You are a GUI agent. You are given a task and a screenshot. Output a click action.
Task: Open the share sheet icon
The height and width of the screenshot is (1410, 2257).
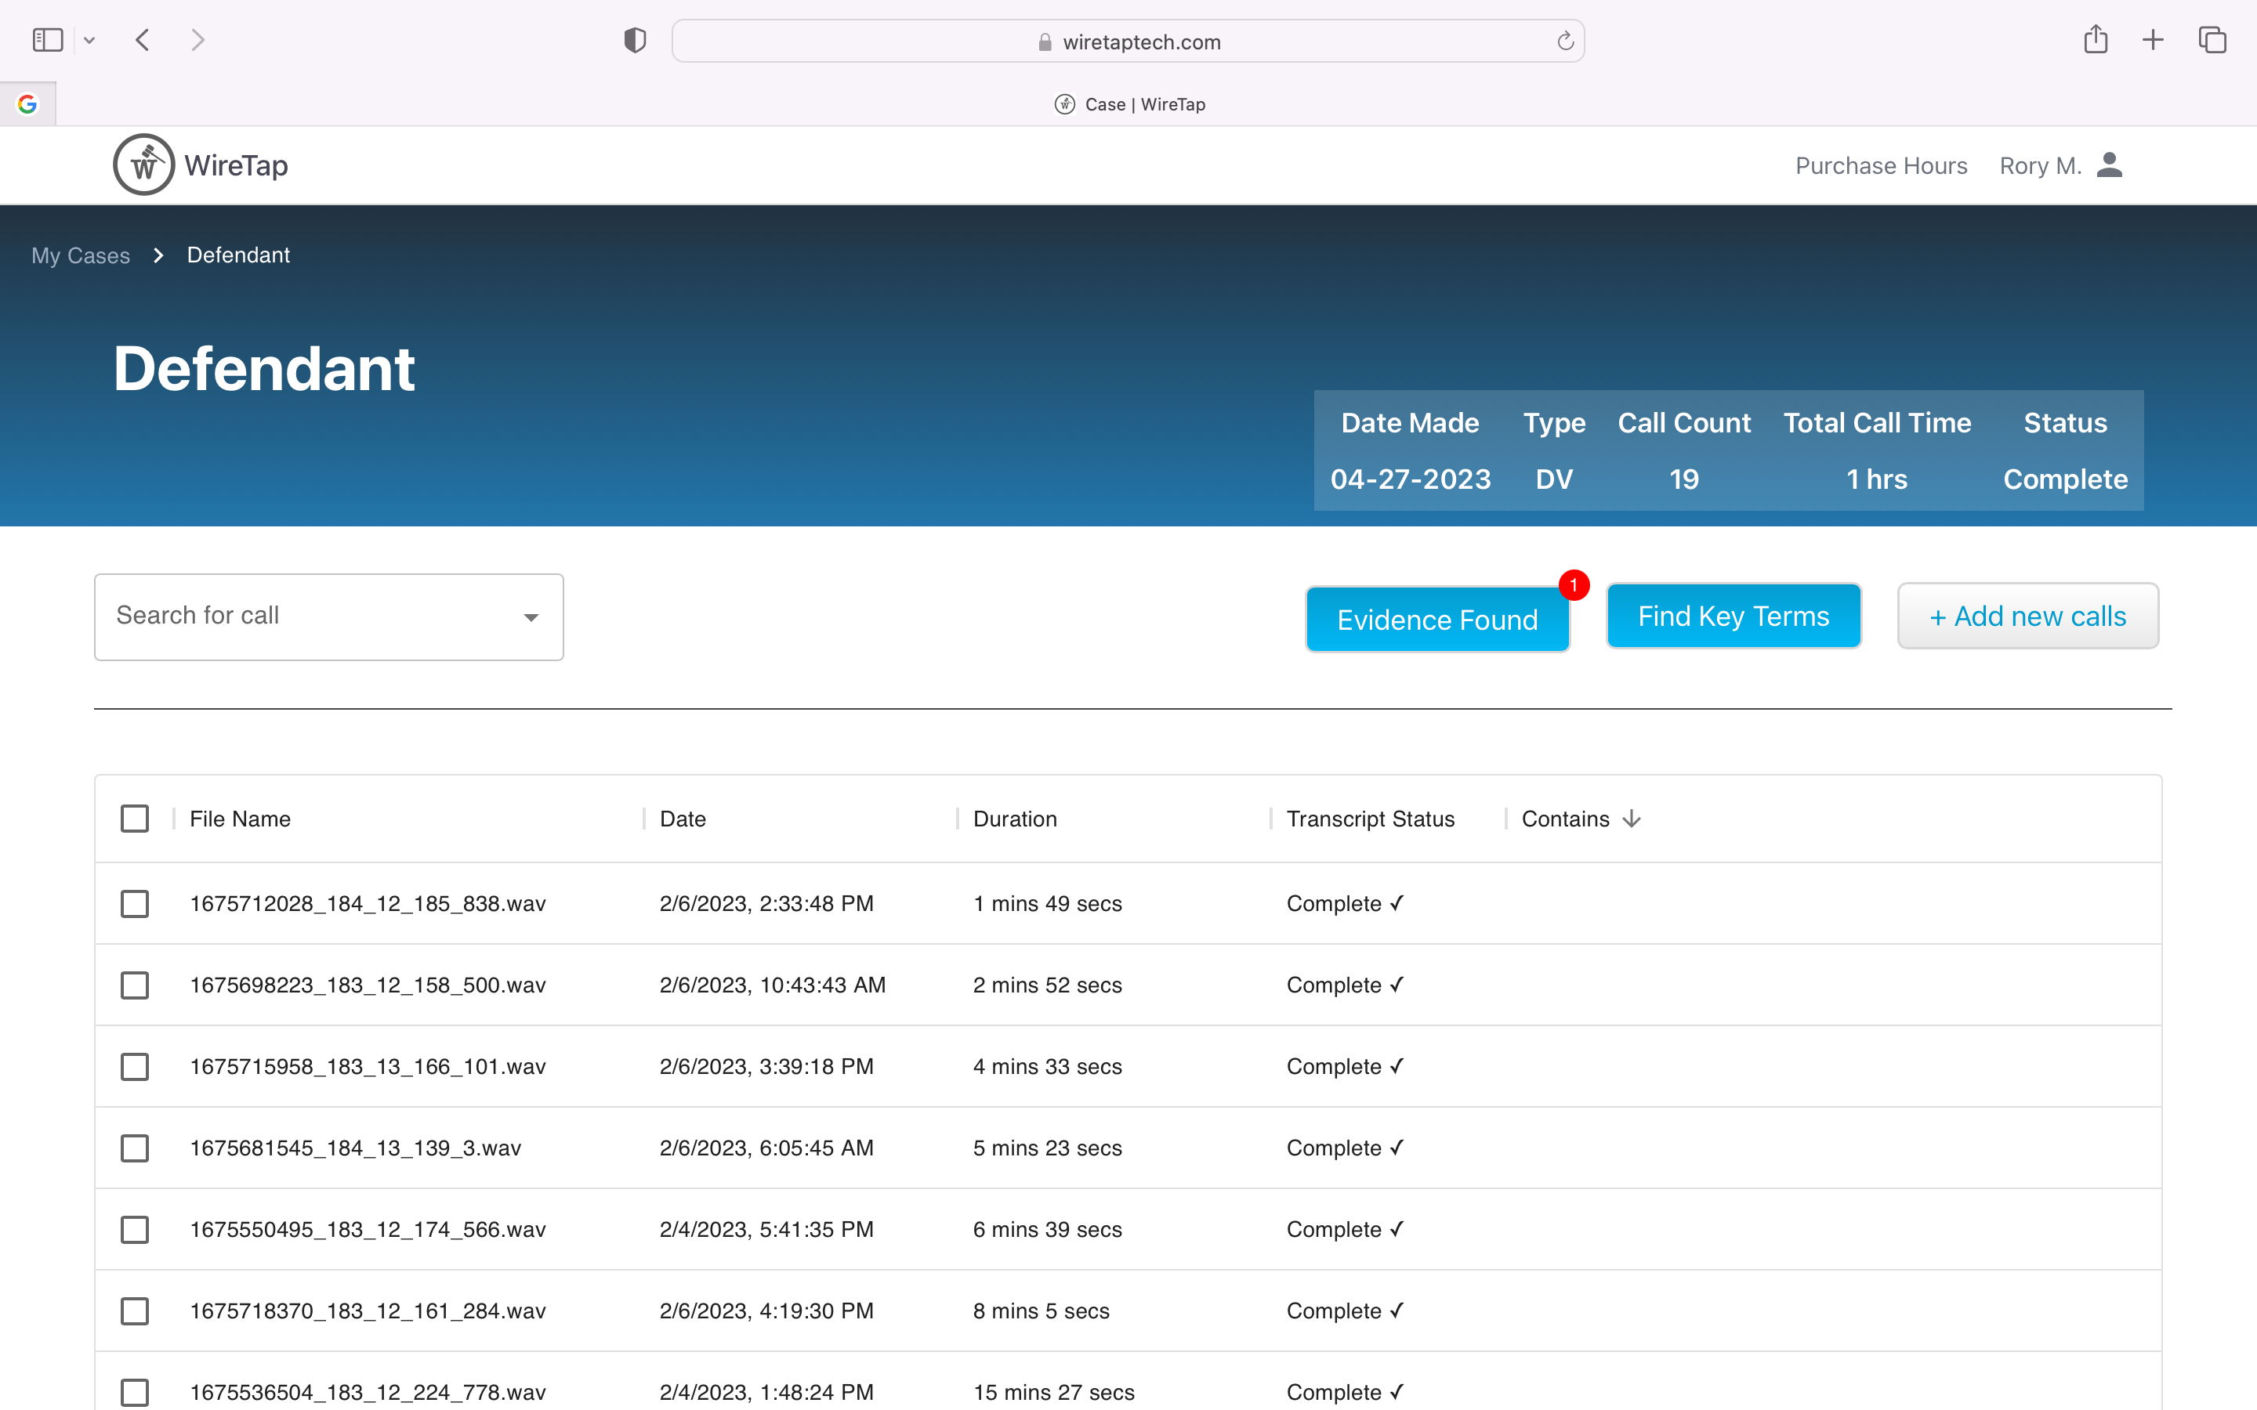coord(2096,40)
